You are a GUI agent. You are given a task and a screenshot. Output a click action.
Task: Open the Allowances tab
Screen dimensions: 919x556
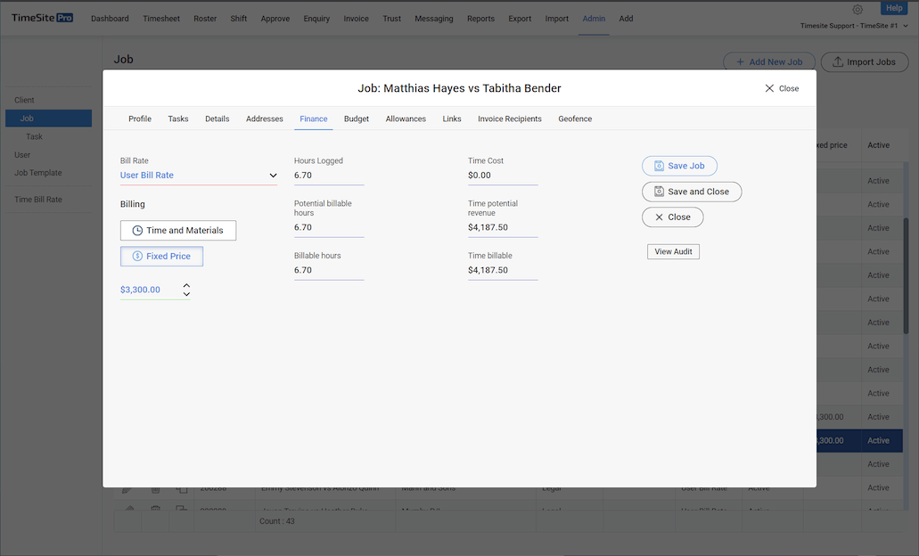pos(406,119)
